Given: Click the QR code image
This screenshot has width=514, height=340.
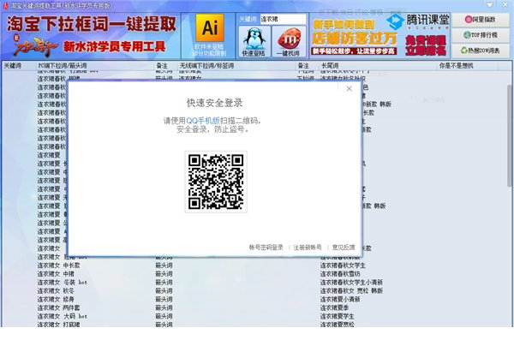Looking at the screenshot, I should pos(216,182).
